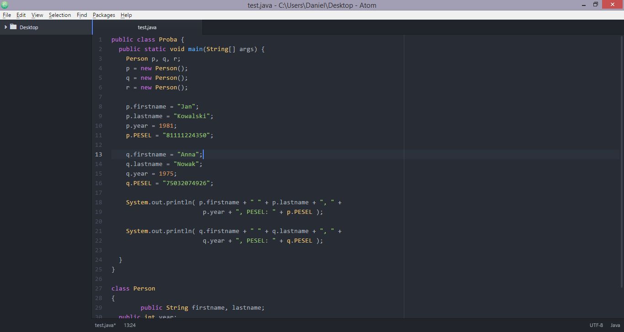Screen dimensions: 624x332
Task: Open the View menu
Action: tap(37, 15)
